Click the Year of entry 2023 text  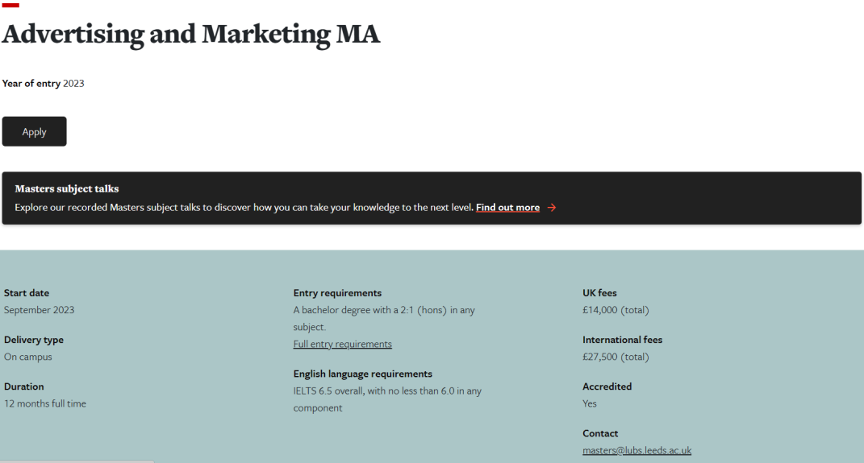pyautogui.click(x=44, y=83)
